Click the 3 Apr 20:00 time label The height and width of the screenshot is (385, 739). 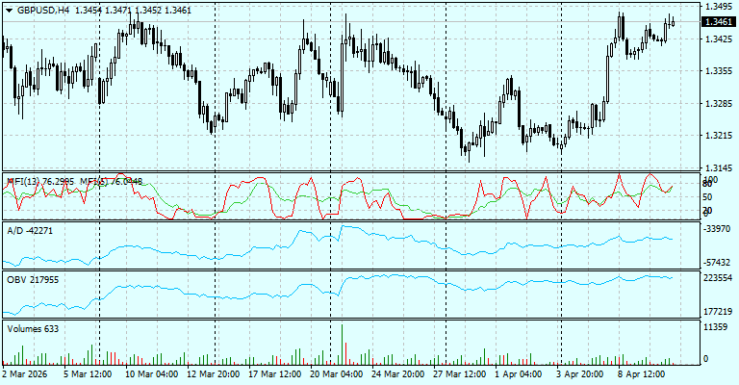click(579, 374)
